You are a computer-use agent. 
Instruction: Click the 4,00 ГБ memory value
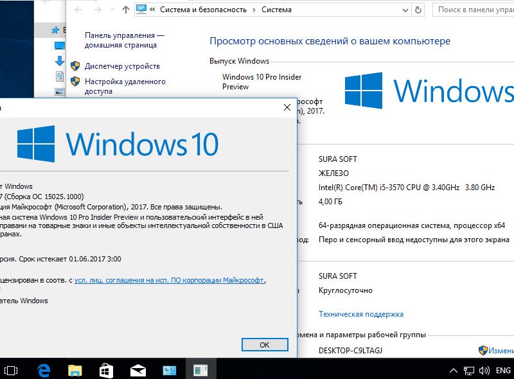click(330, 202)
